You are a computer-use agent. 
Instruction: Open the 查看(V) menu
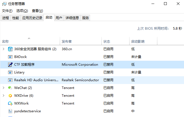coord(38,11)
